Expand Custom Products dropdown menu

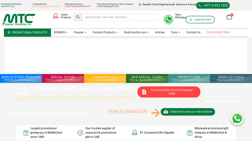(105, 32)
